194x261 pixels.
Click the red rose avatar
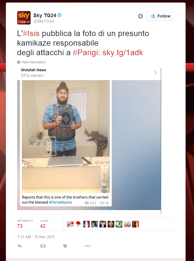click(78, 224)
